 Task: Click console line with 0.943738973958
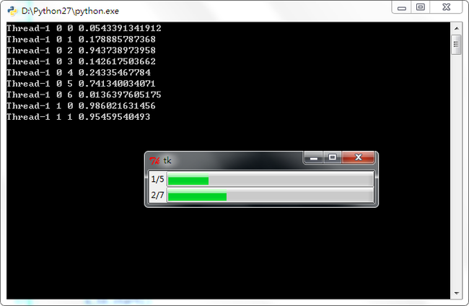pos(81,51)
